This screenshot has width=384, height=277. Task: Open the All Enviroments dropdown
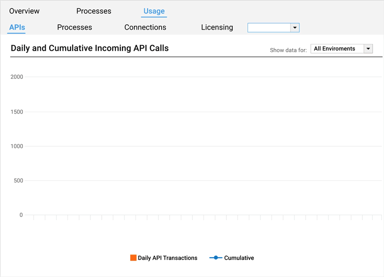click(337, 49)
